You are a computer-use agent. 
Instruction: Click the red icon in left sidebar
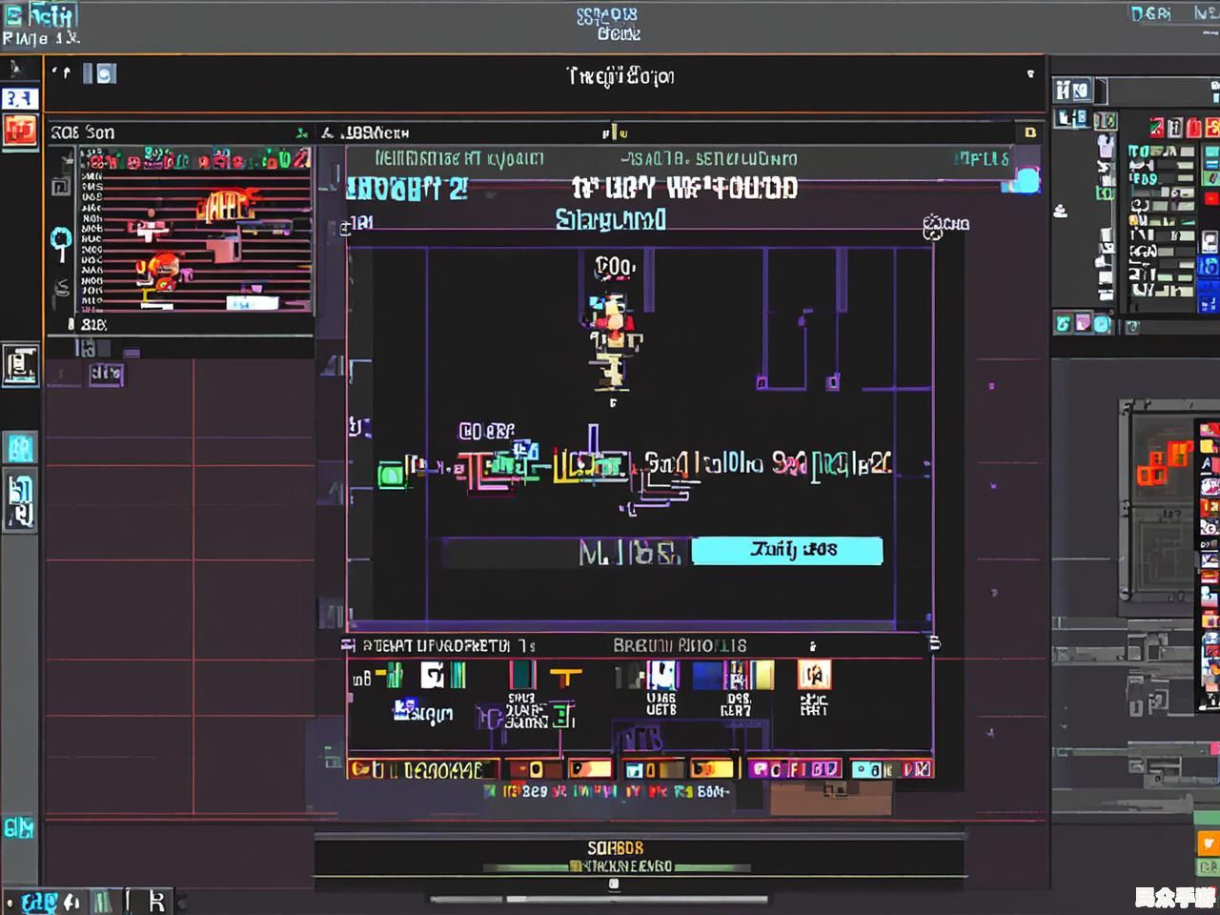(20, 131)
